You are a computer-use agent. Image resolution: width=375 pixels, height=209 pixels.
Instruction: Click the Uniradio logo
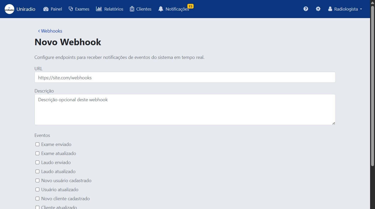click(9, 9)
